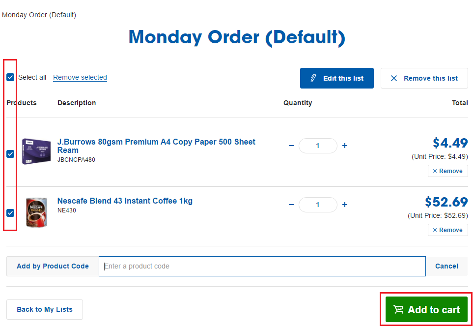Toggle the Select all checkbox
The image size is (474, 328).
coord(10,77)
